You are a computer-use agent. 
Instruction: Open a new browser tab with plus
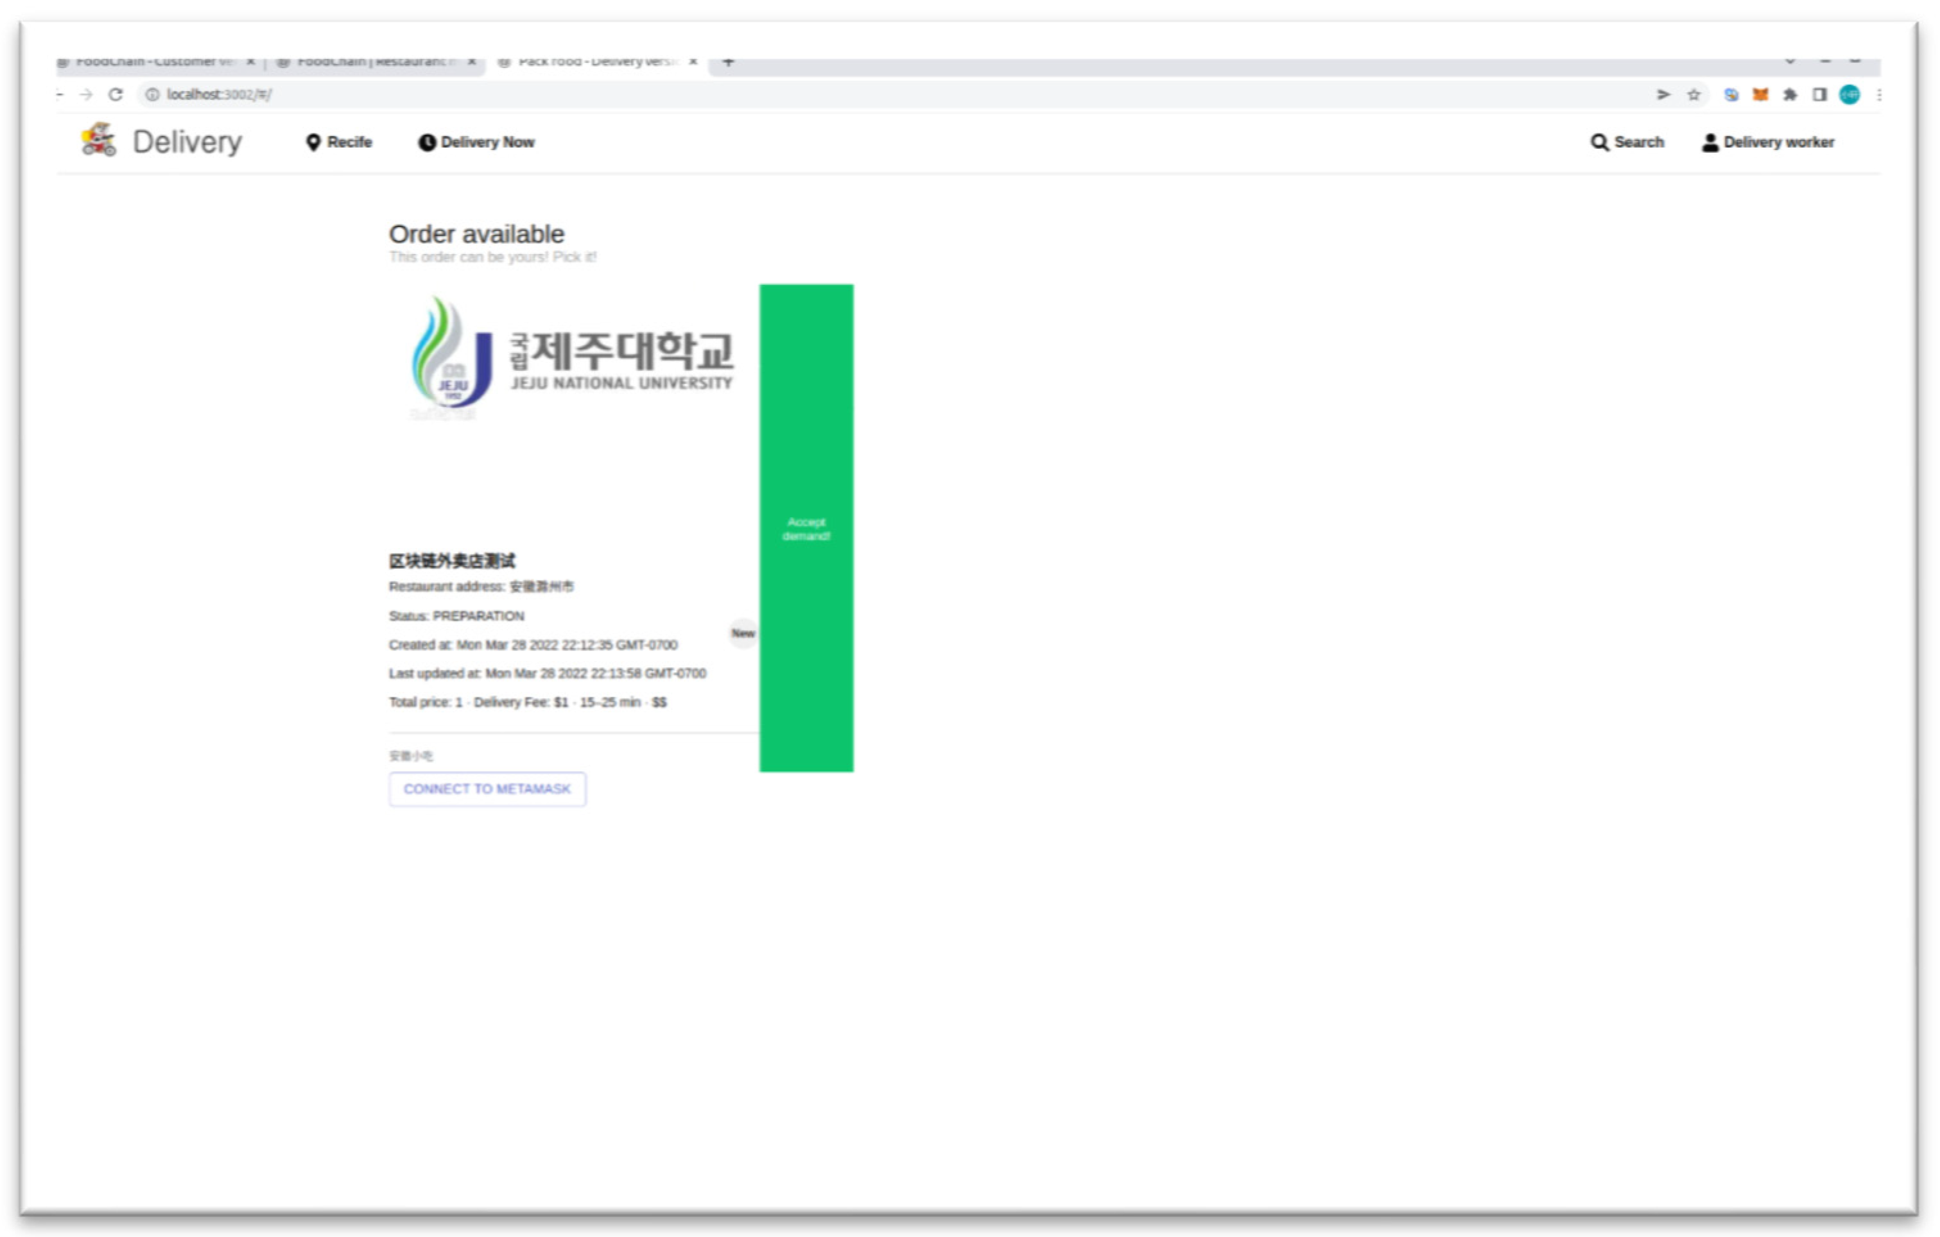coord(729,62)
